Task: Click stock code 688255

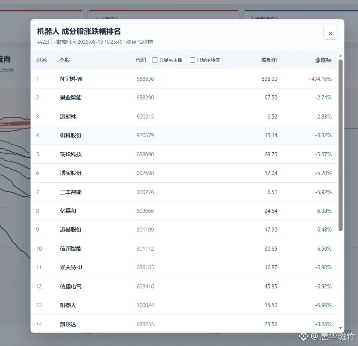Action: tap(145, 324)
